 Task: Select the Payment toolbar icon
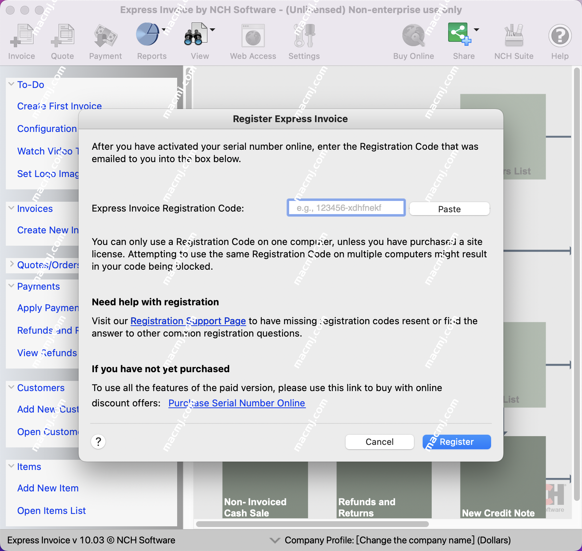(x=105, y=36)
